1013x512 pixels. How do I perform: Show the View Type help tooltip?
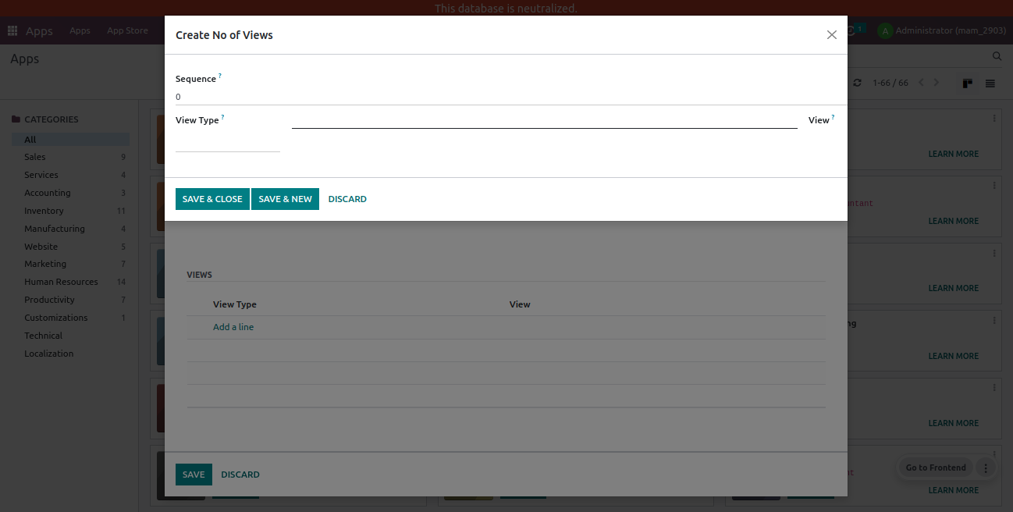point(222,117)
